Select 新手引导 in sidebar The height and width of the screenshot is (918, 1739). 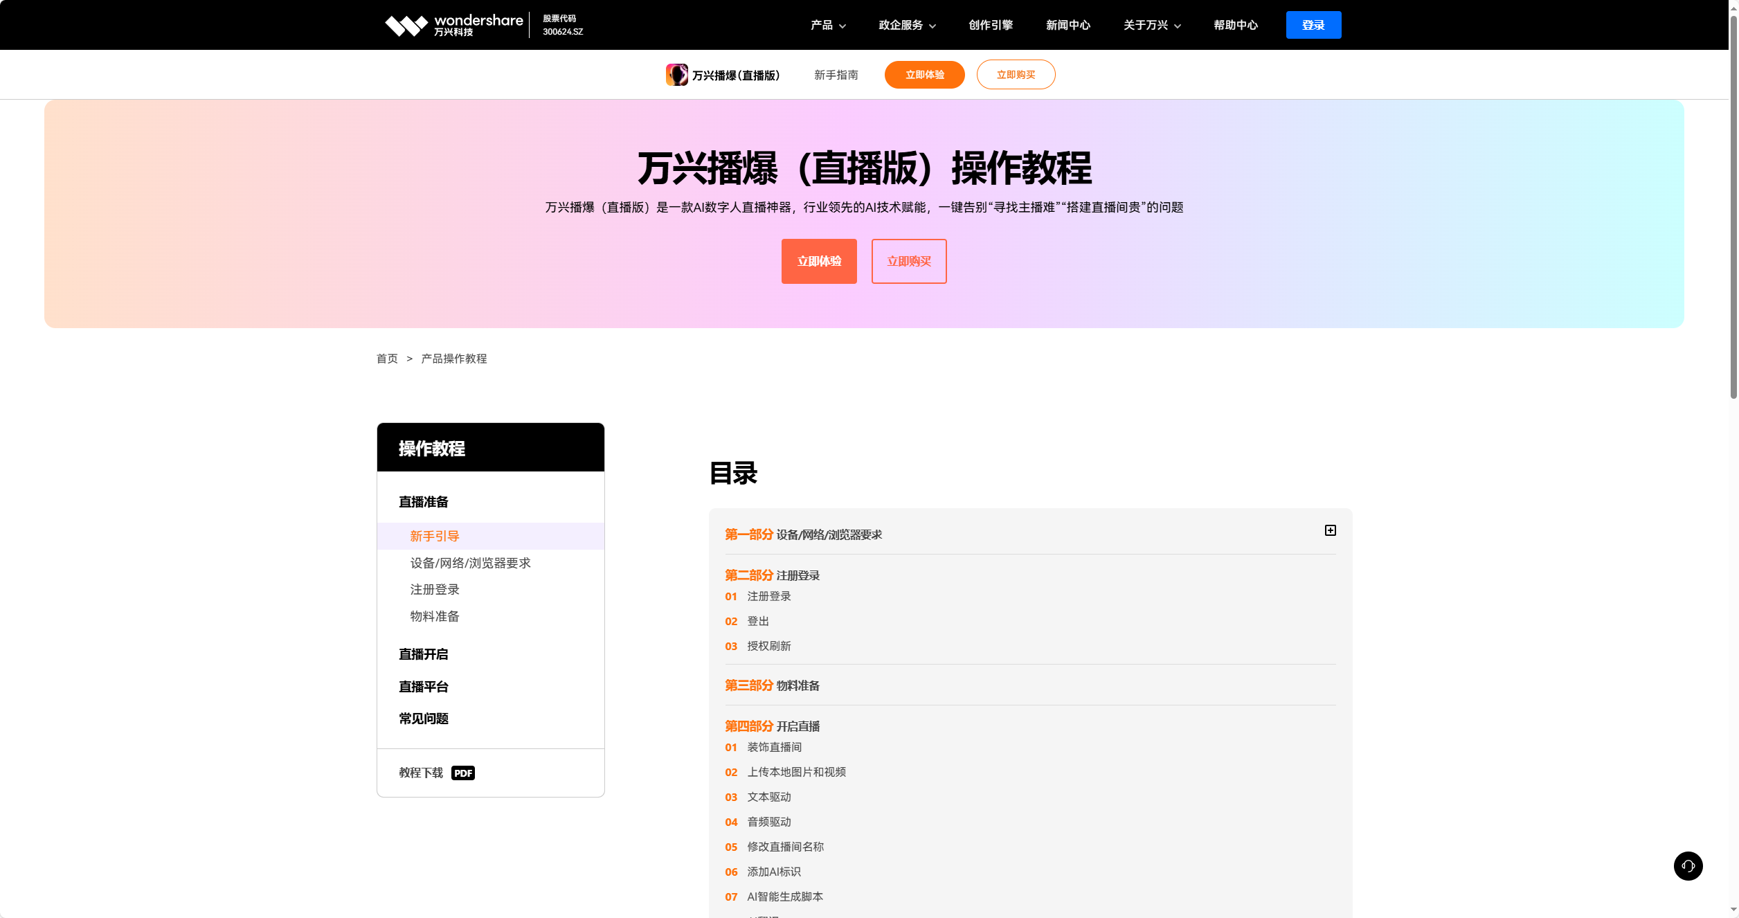coord(491,536)
